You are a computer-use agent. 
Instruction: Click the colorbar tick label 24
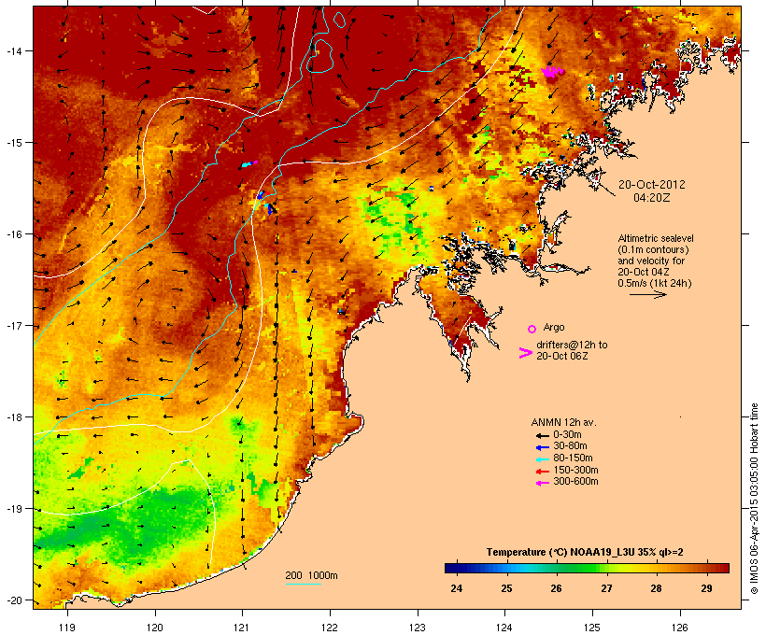pyautogui.click(x=456, y=588)
